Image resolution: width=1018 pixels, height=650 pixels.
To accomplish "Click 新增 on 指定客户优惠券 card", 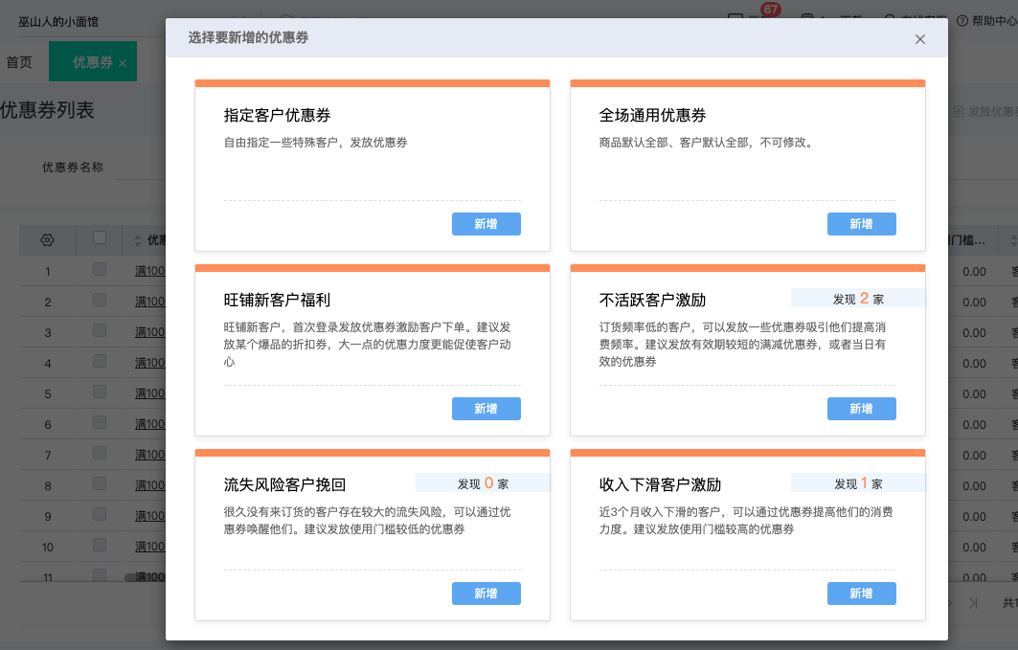I will pyautogui.click(x=486, y=224).
